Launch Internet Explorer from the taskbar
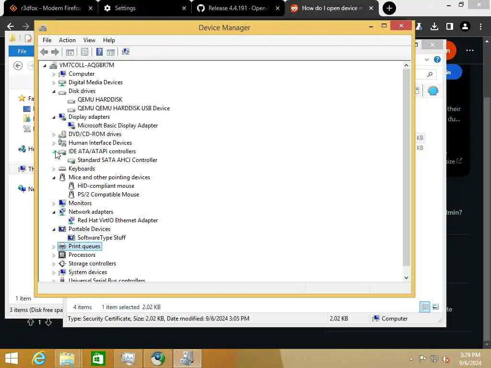Image resolution: width=491 pixels, height=368 pixels. pos(39,358)
